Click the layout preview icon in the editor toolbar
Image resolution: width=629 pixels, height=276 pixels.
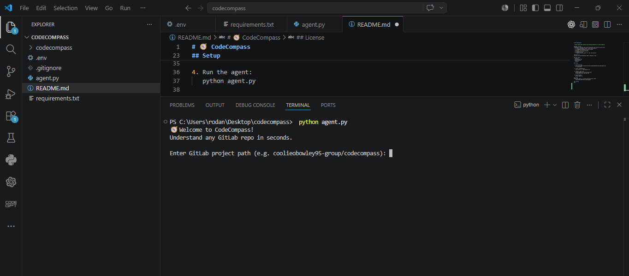coord(595,24)
